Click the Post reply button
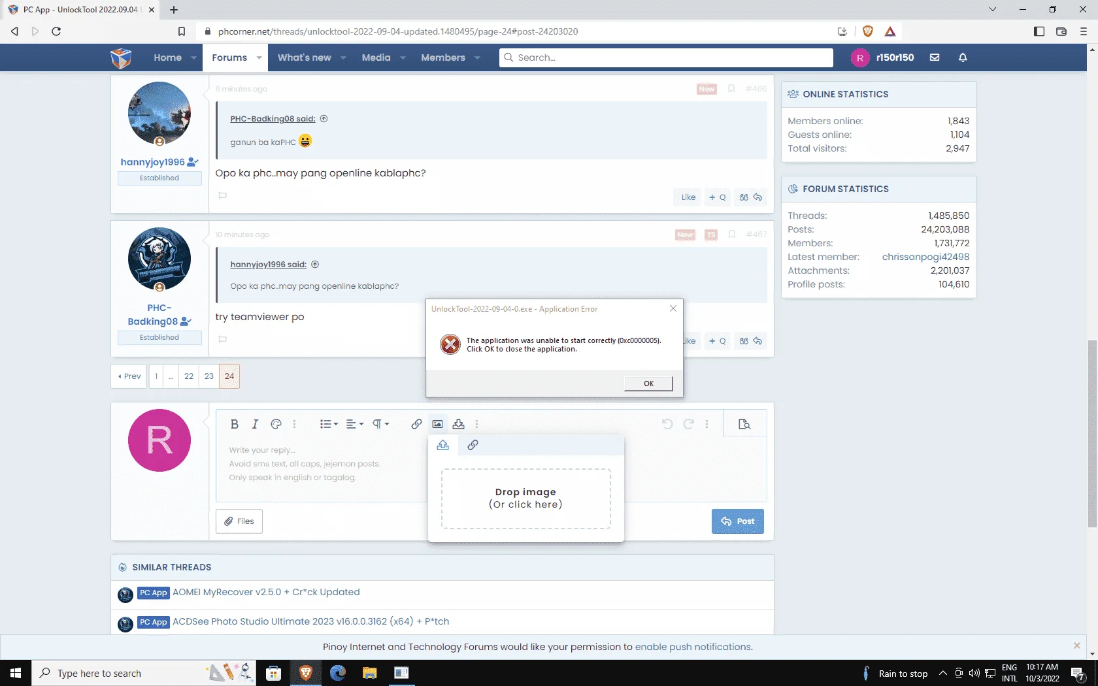Screen dimensions: 1098x686 point(737,521)
